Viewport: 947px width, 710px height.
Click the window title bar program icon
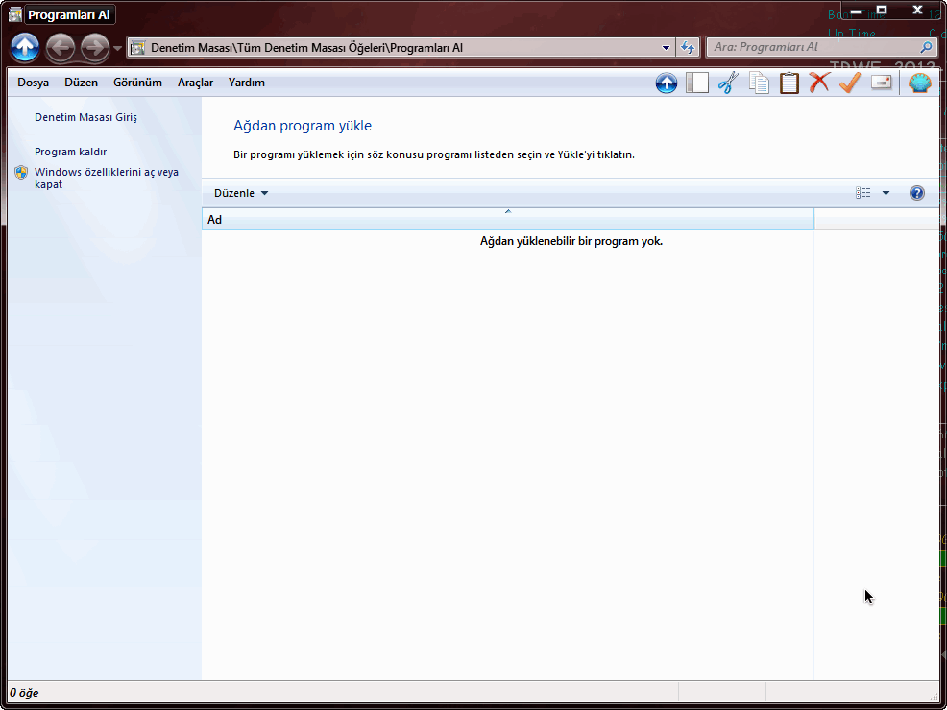[x=15, y=14]
